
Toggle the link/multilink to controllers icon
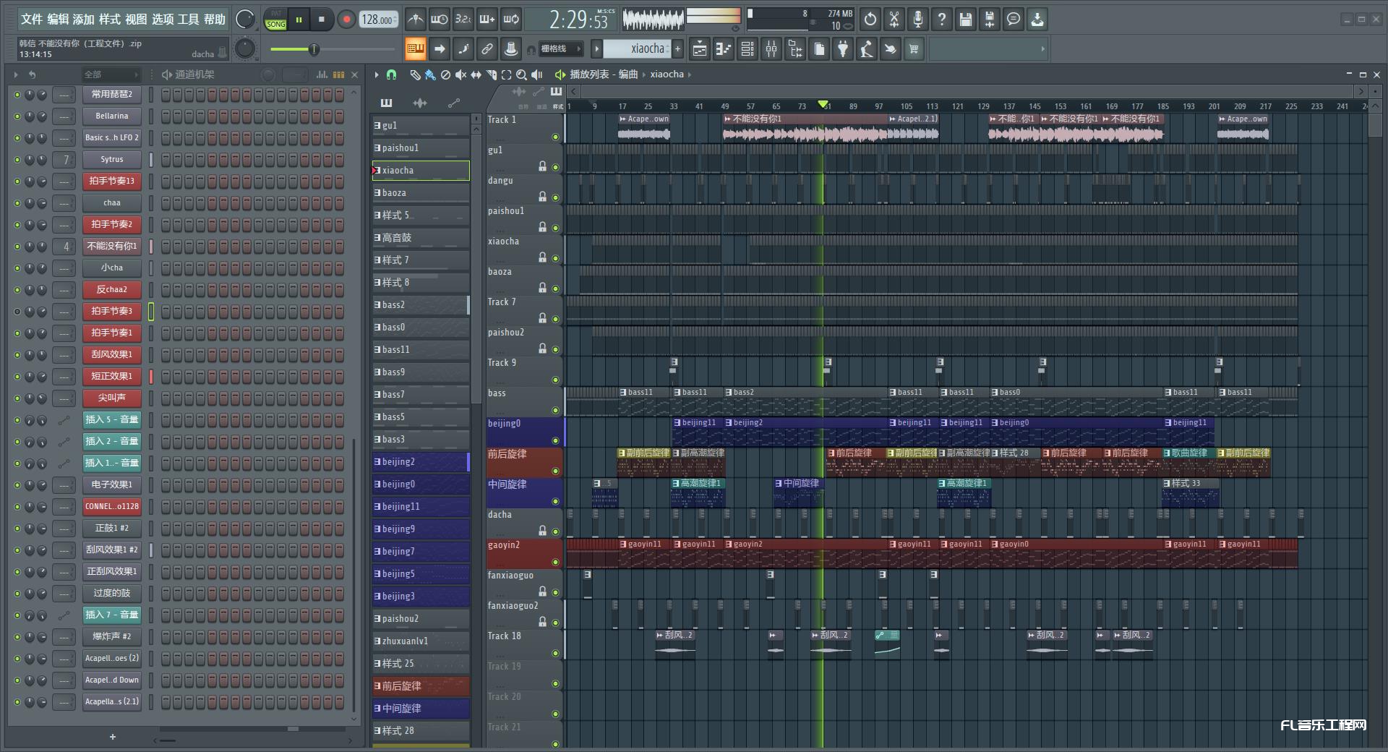[x=487, y=49]
